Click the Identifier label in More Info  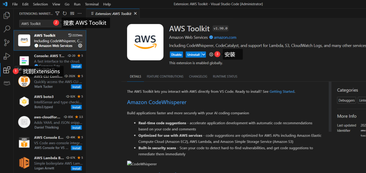tap(344, 130)
